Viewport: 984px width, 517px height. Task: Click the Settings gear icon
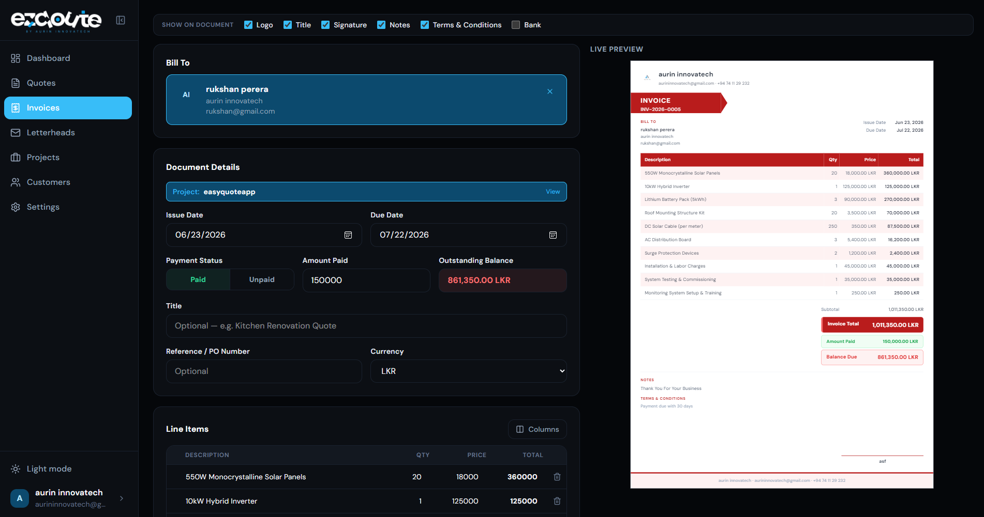pyautogui.click(x=16, y=207)
